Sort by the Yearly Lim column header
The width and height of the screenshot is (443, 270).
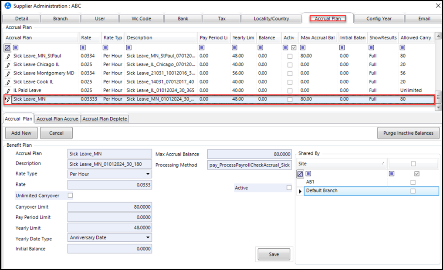coord(243,37)
